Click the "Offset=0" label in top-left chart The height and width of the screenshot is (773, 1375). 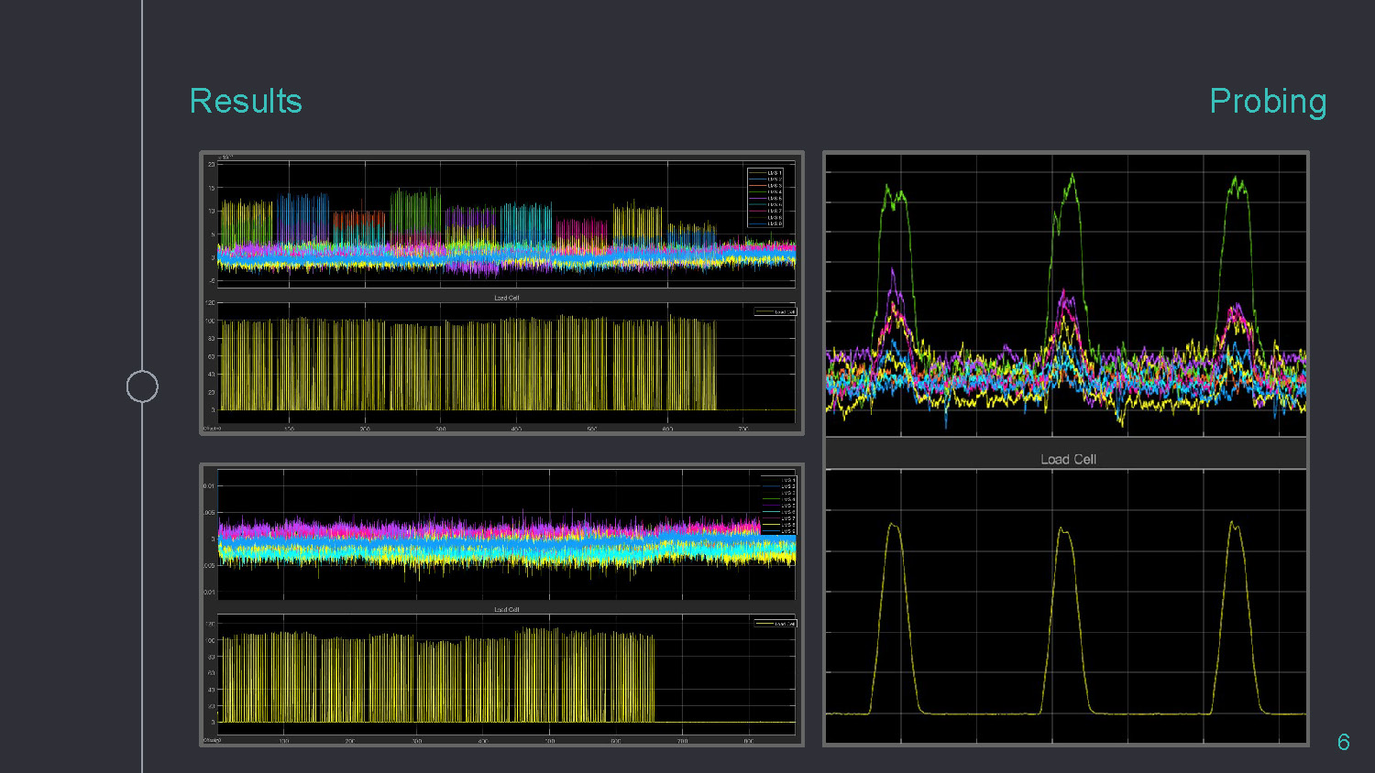click(x=212, y=429)
